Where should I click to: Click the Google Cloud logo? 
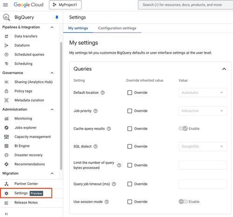pyautogui.click(x=28, y=5)
